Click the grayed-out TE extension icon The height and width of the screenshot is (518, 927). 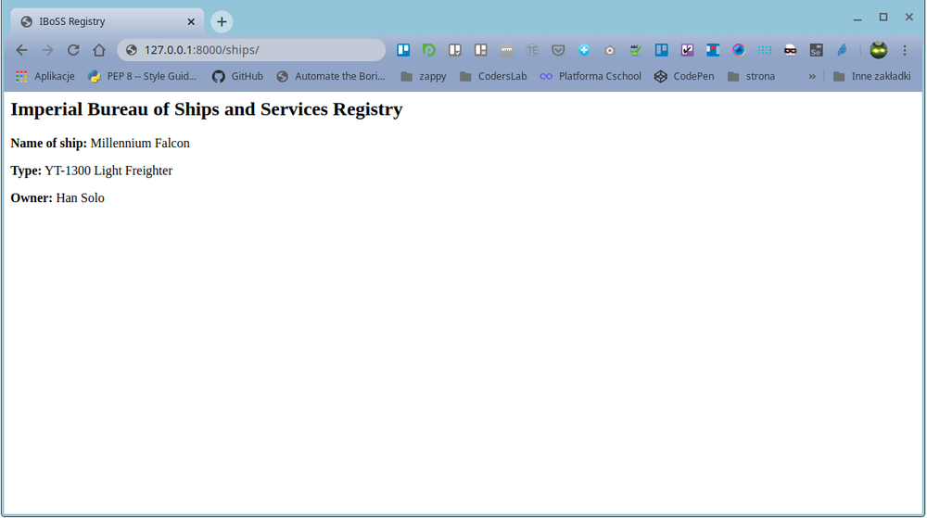pyautogui.click(x=532, y=50)
